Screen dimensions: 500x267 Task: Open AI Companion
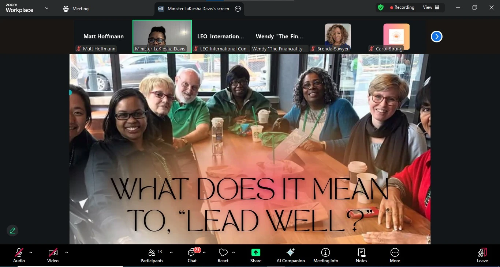291,255
